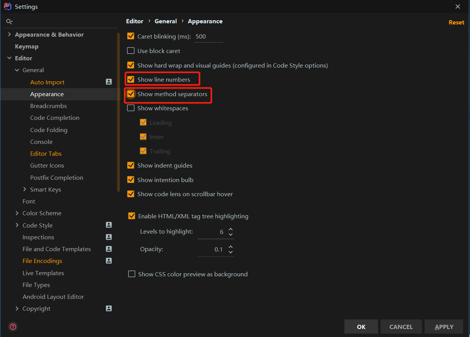Click the Editor breadcrumb
This screenshot has height=337, width=470.
[135, 21]
